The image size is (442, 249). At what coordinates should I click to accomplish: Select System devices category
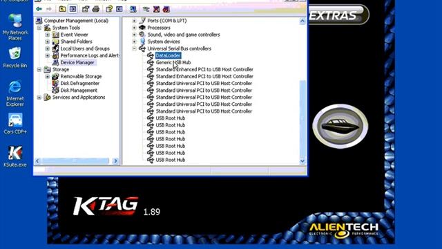pos(164,41)
